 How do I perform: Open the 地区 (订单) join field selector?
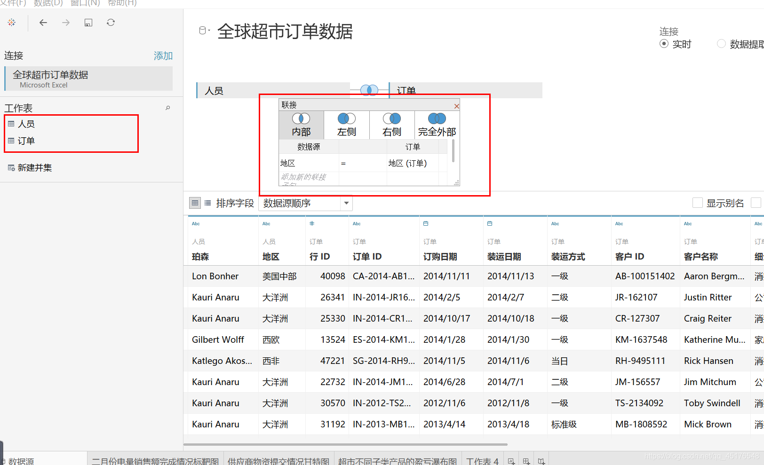413,163
